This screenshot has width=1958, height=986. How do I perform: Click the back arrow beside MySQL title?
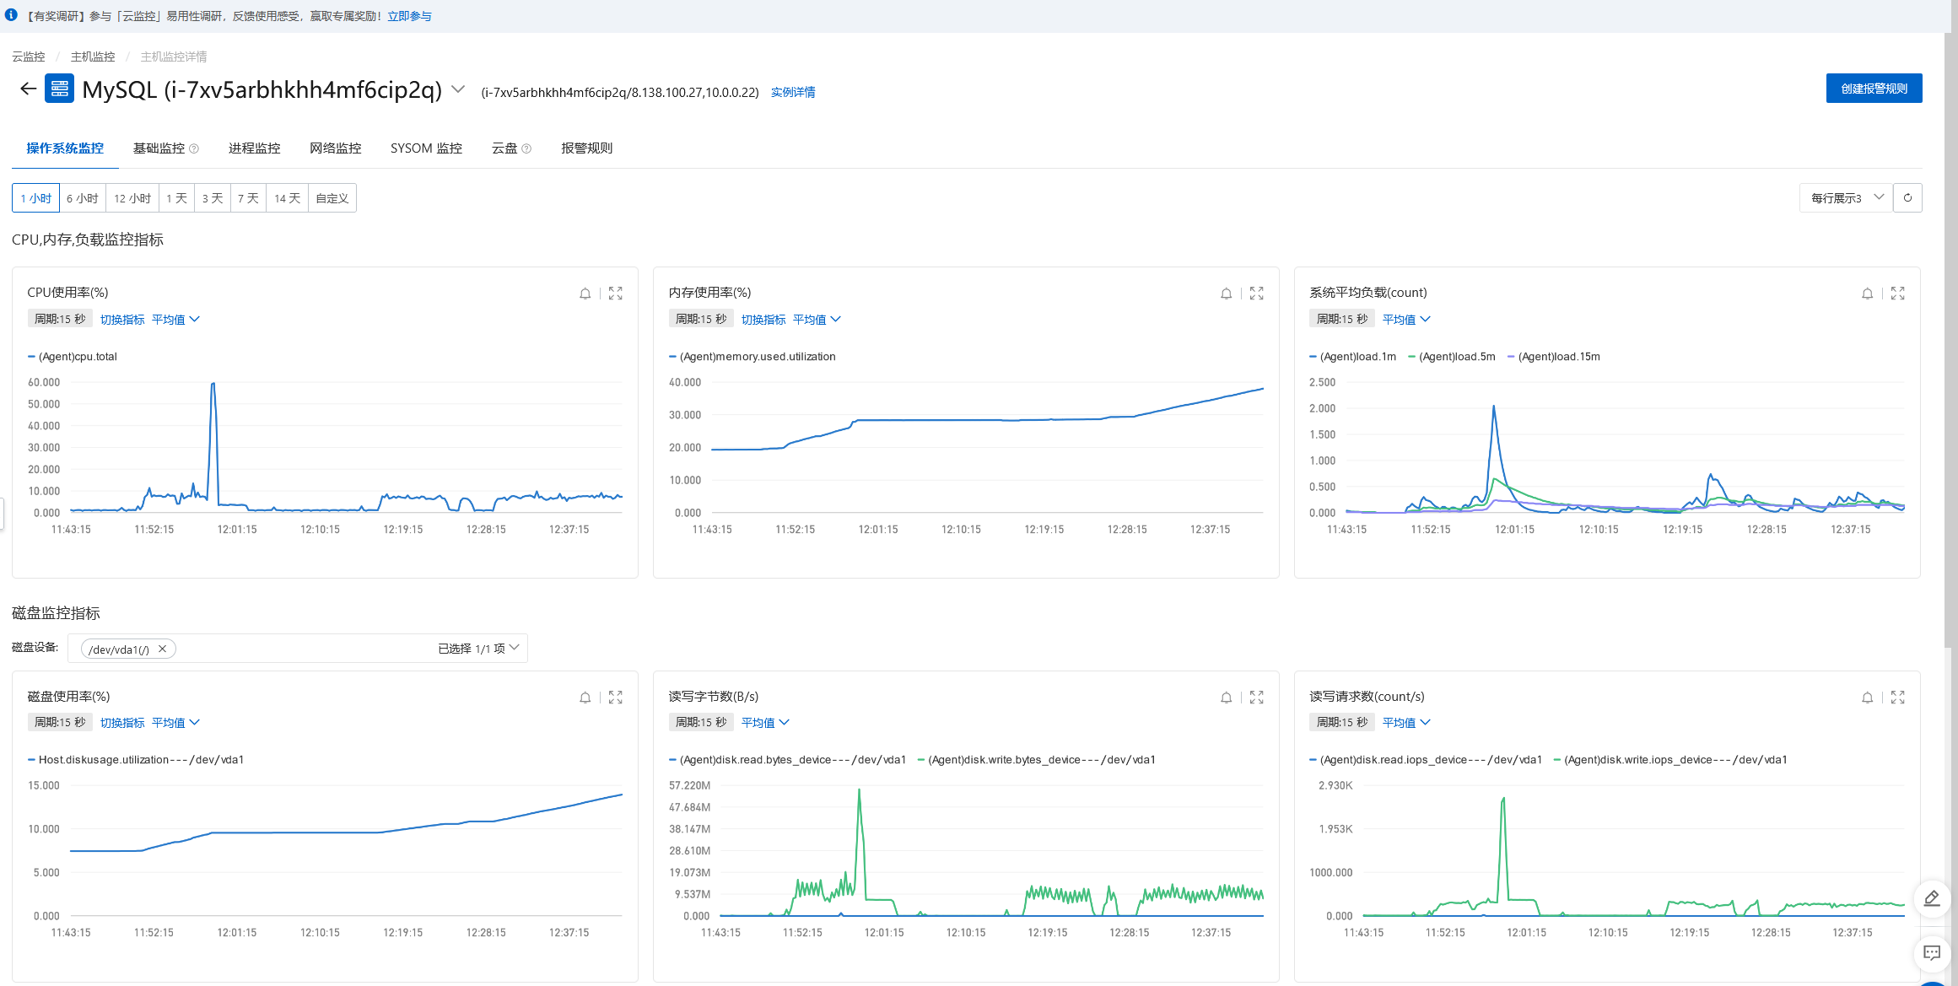click(x=28, y=89)
